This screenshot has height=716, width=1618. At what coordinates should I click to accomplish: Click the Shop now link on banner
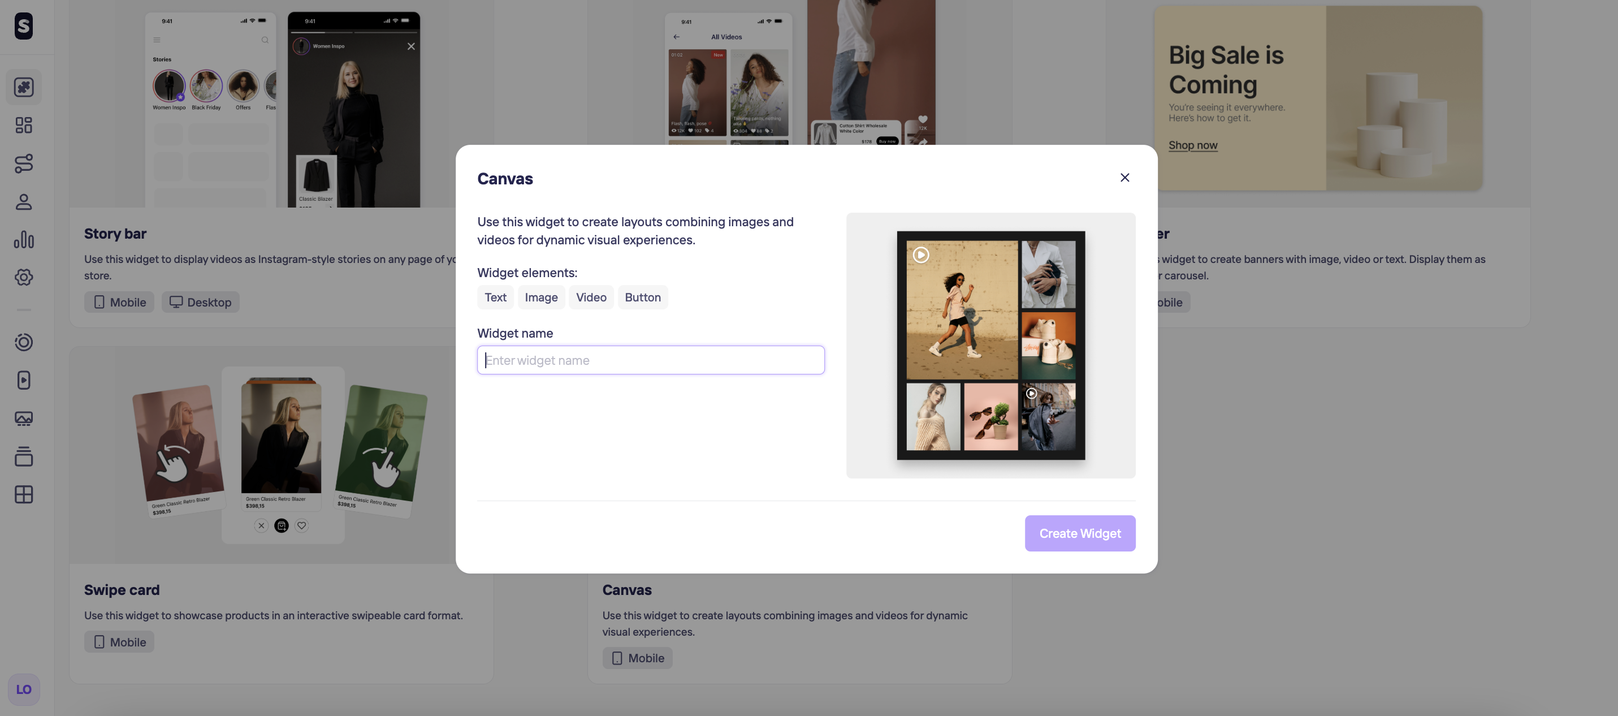(1192, 145)
